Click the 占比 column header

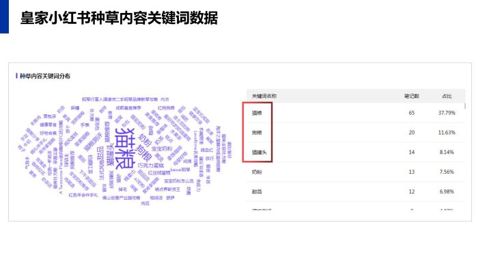pos(447,96)
